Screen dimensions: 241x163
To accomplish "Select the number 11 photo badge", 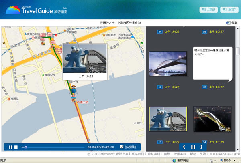I will 160,87.
